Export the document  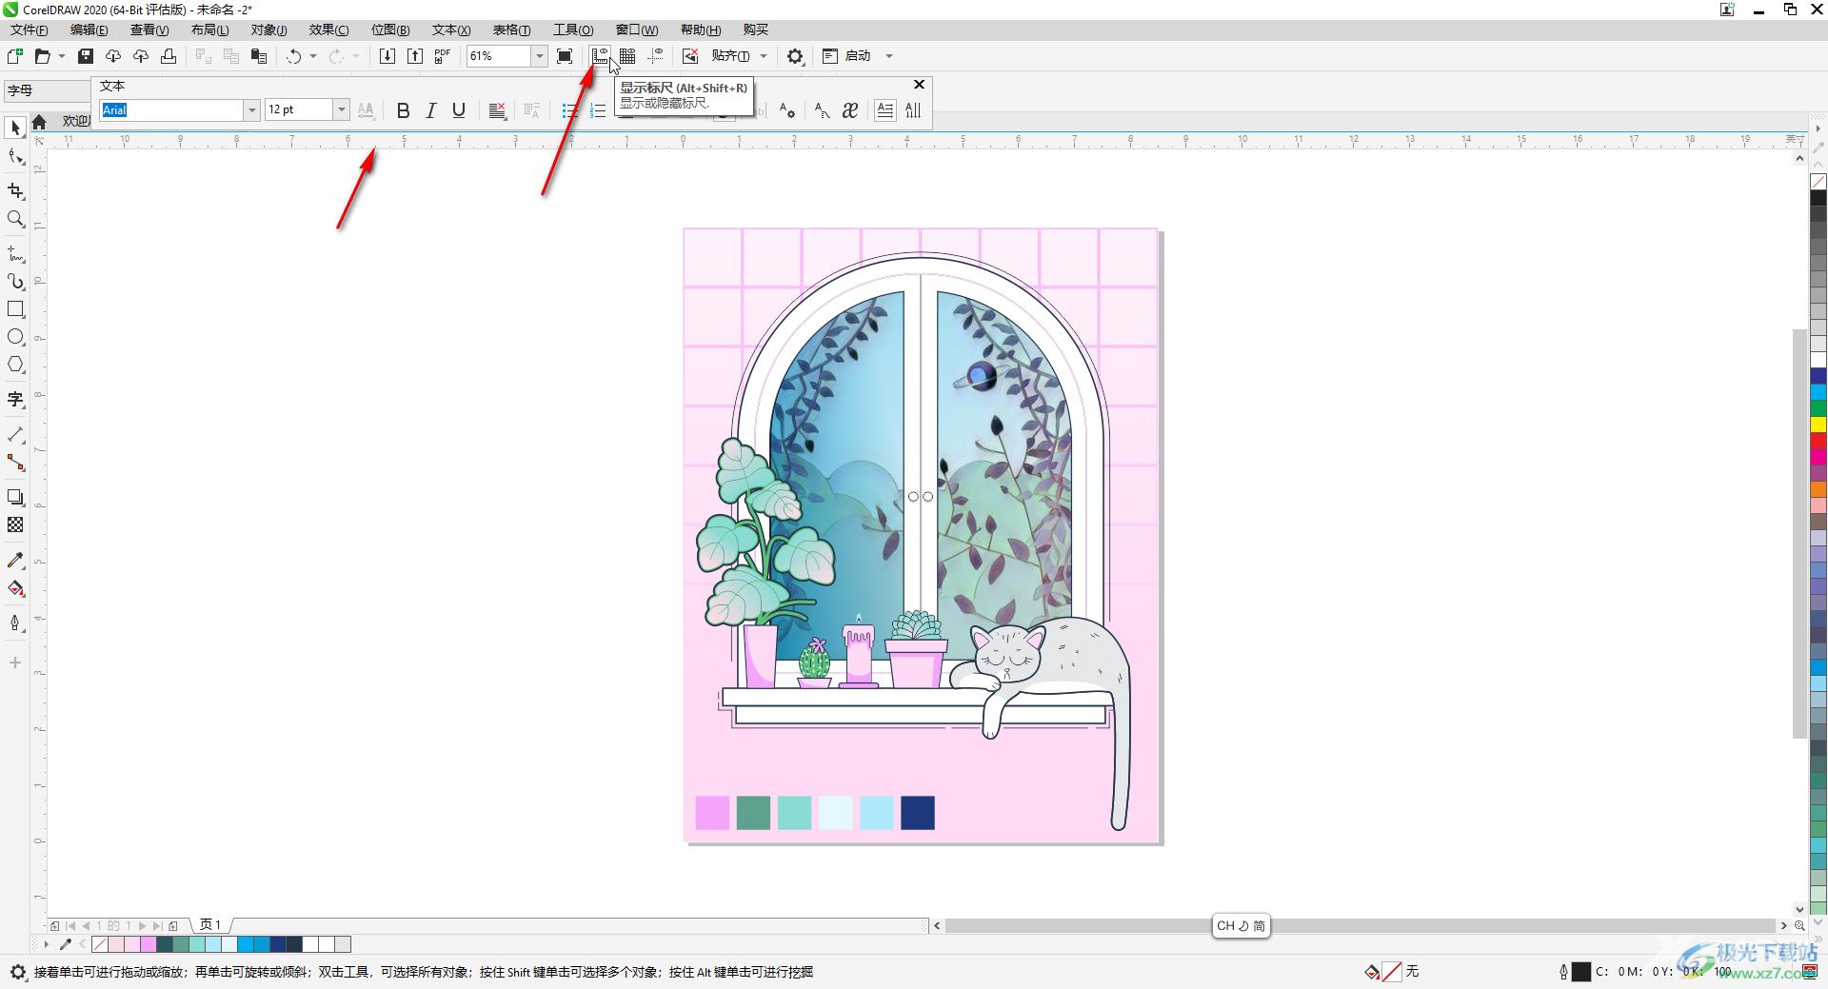click(415, 56)
